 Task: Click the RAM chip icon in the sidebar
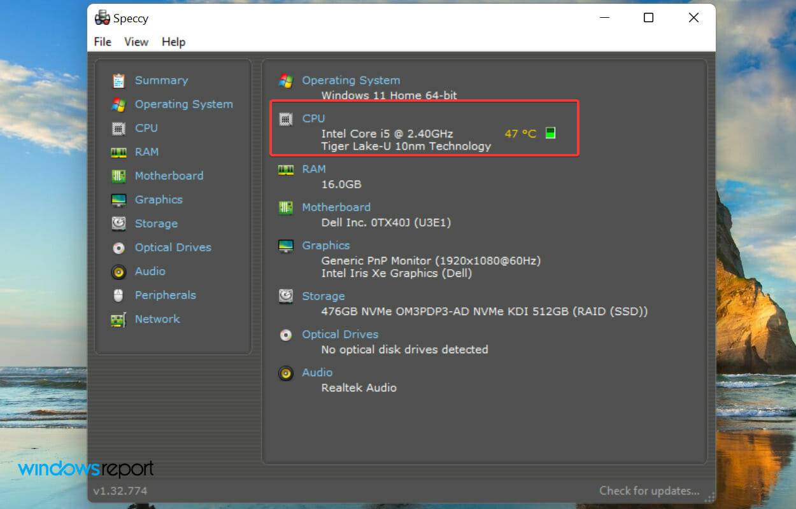pyautogui.click(x=119, y=151)
